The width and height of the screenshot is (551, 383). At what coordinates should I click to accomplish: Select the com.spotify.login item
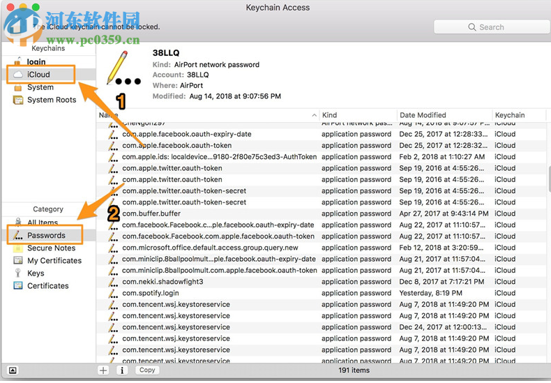tap(321, 293)
